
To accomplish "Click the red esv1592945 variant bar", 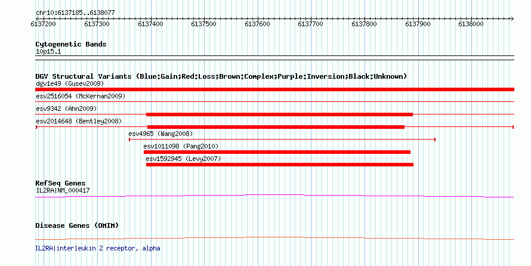I will pyautogui.click(x=280, y=165).
